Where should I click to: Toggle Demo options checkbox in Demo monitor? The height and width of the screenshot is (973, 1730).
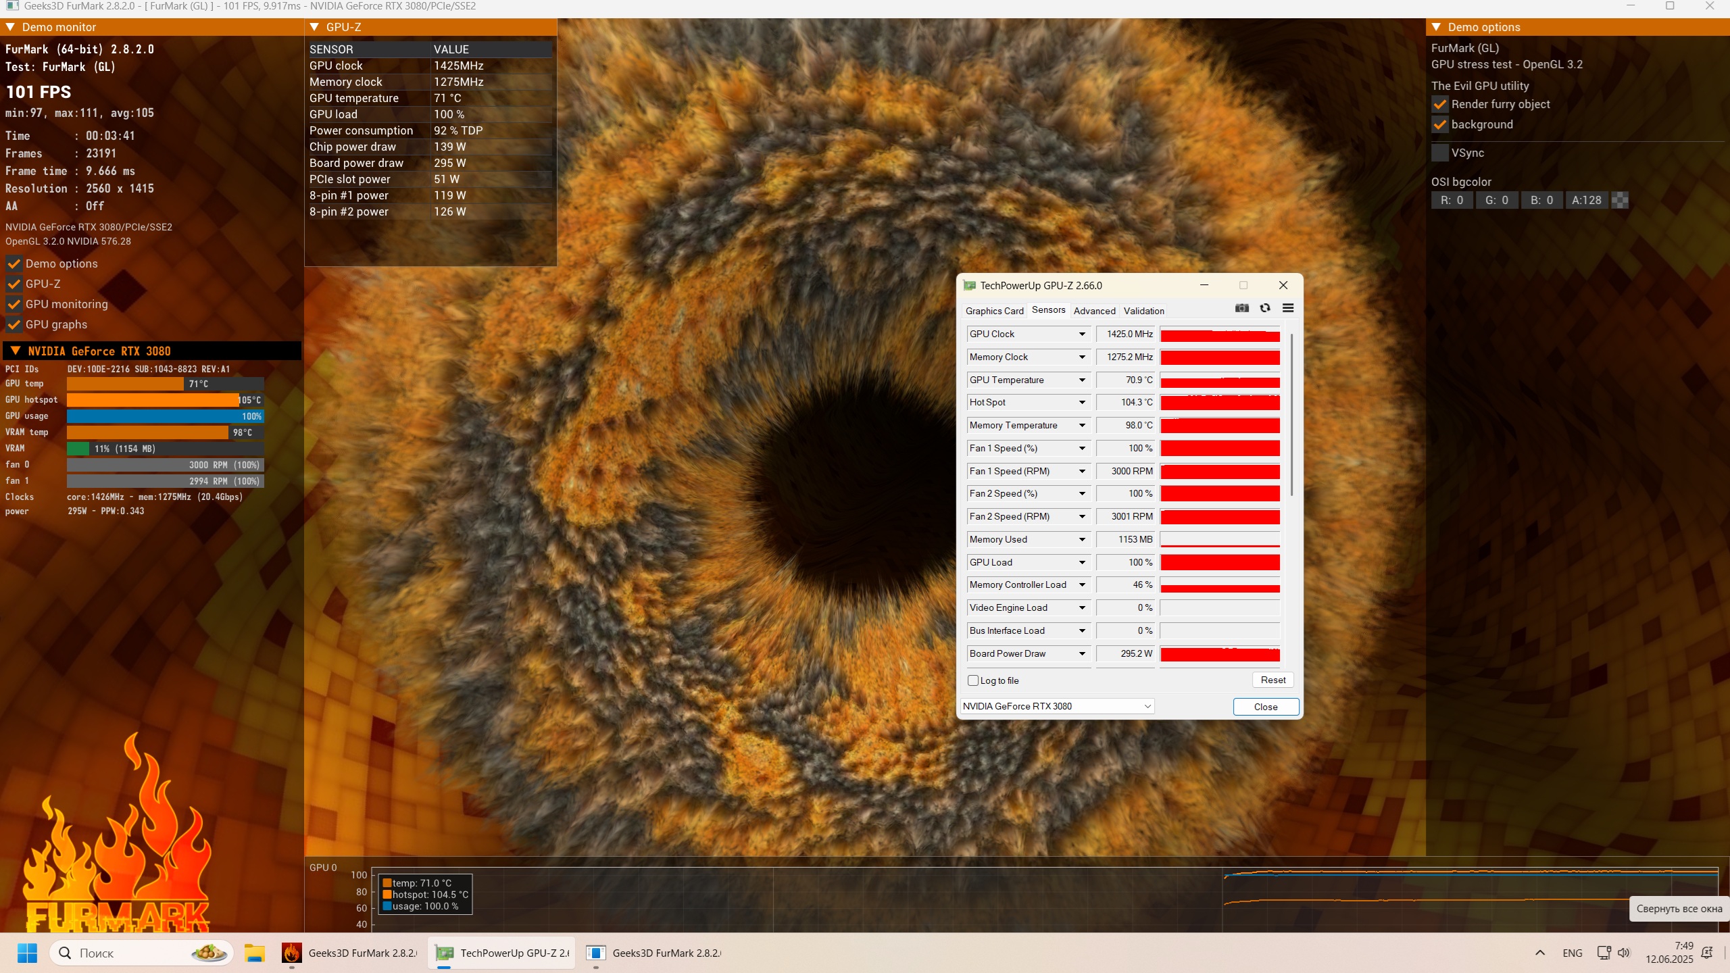tap(14, 264)
